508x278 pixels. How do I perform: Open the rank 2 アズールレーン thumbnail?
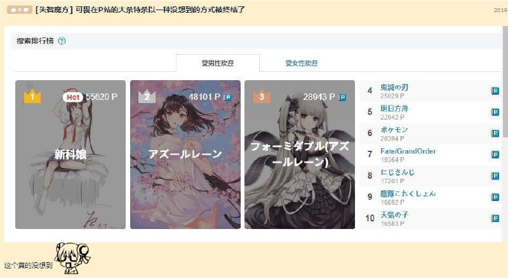pyautogui.click(x=185, y=155)
